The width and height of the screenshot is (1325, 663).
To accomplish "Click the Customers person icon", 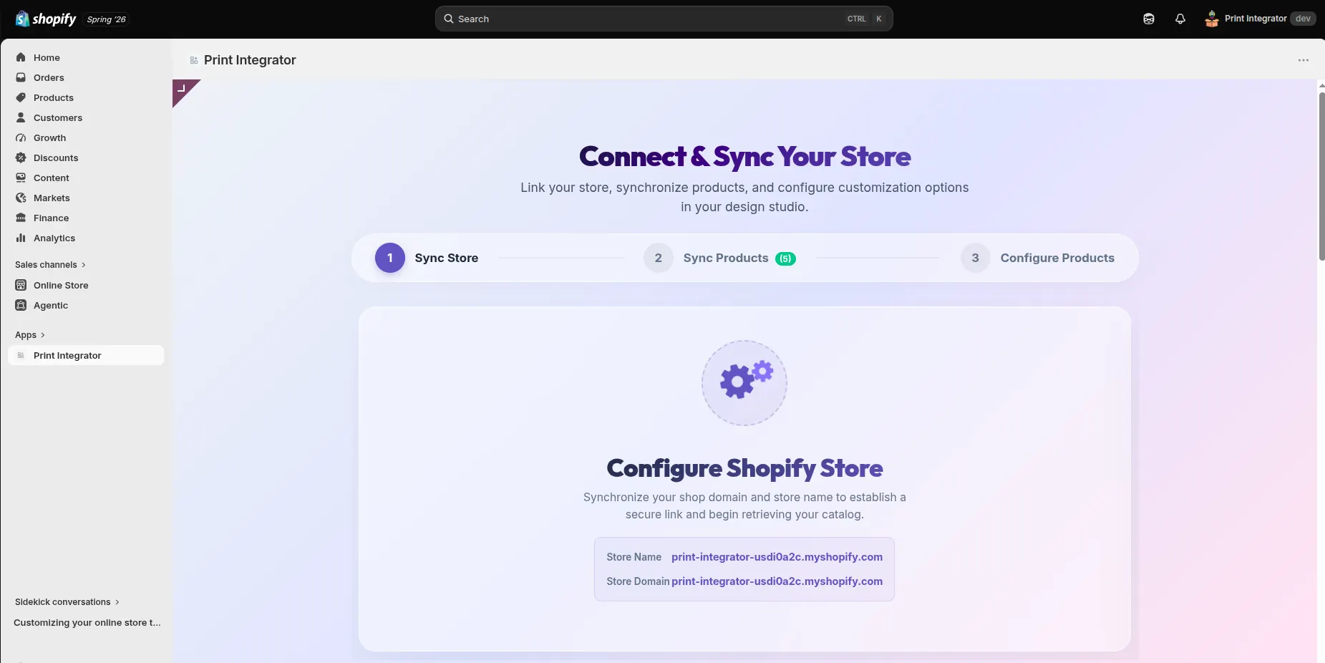I will (21, 117).
